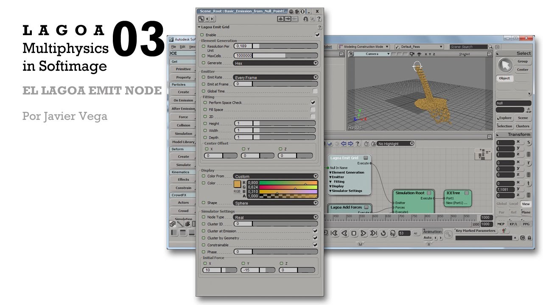Click the Key Marked Parameters button
This screenshot has height=305, width=543.
(475, 231)
